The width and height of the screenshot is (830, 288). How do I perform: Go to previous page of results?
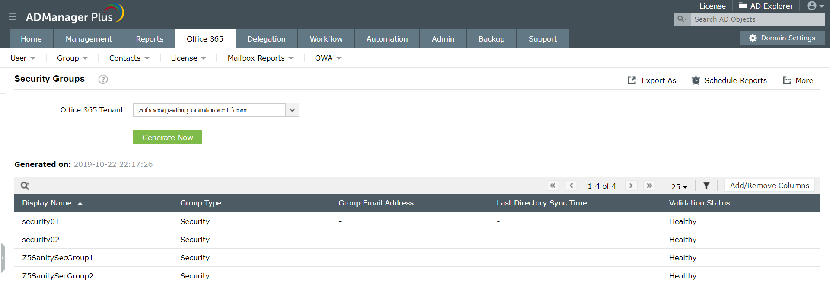coord(571,186)
